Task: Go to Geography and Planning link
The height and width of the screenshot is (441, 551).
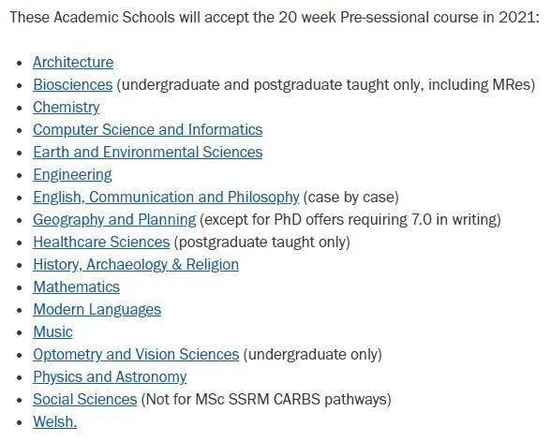Action: click(x=114, y=220)
